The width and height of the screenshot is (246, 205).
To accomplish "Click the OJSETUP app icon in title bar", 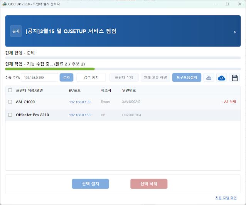I will (x=5, y=4).
